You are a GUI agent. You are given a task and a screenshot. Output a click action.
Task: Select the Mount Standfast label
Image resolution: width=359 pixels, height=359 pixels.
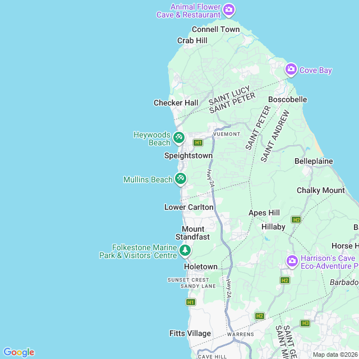point(192,233)
